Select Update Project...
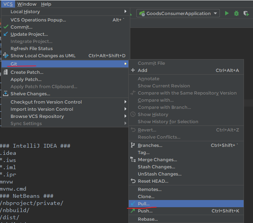253x223 pixels. click(65, 34)
